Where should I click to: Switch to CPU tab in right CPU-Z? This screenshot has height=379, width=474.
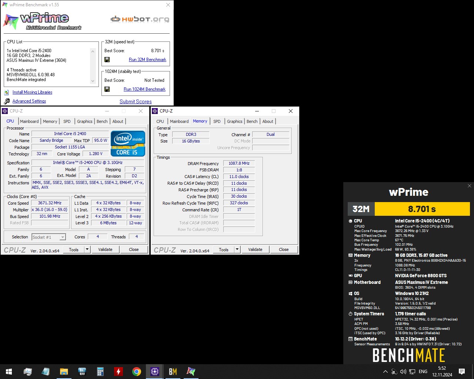[x=160, y=121]
